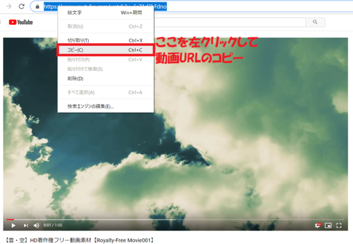
Task: Click the video progress bar
Action: [x=175, y=219]
